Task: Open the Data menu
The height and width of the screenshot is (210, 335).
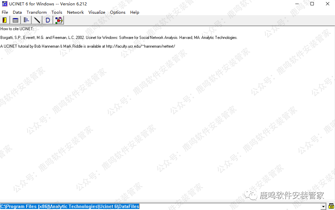Action: point(17,12)
